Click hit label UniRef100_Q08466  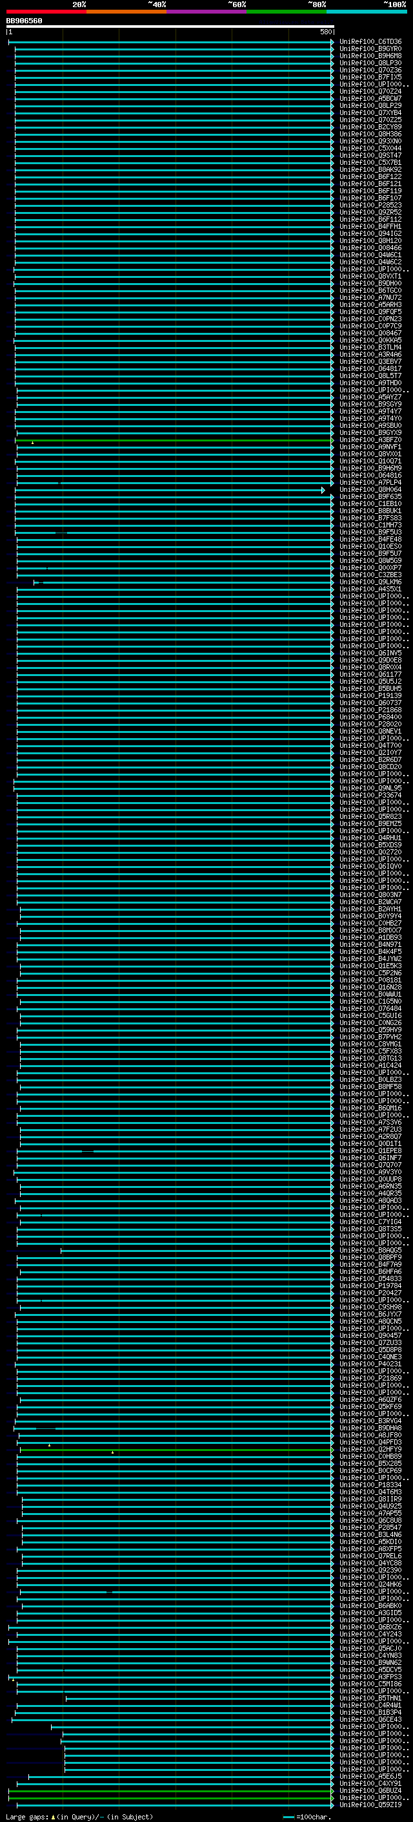click(x=370, y=248)
